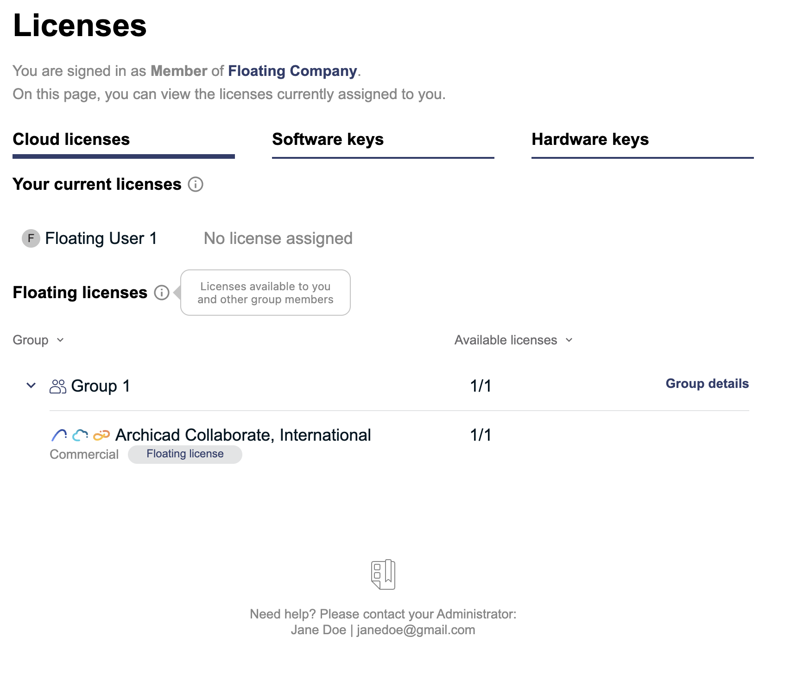Viewport: 797px width, 699px height.
Task: Click the Your current licenses heading
Action: [x=97, y=184]
